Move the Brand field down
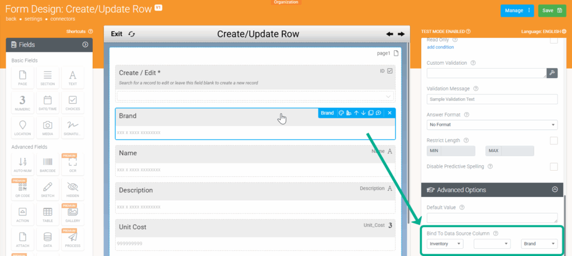Screen dimensions: 572x256 pos(363,113)
